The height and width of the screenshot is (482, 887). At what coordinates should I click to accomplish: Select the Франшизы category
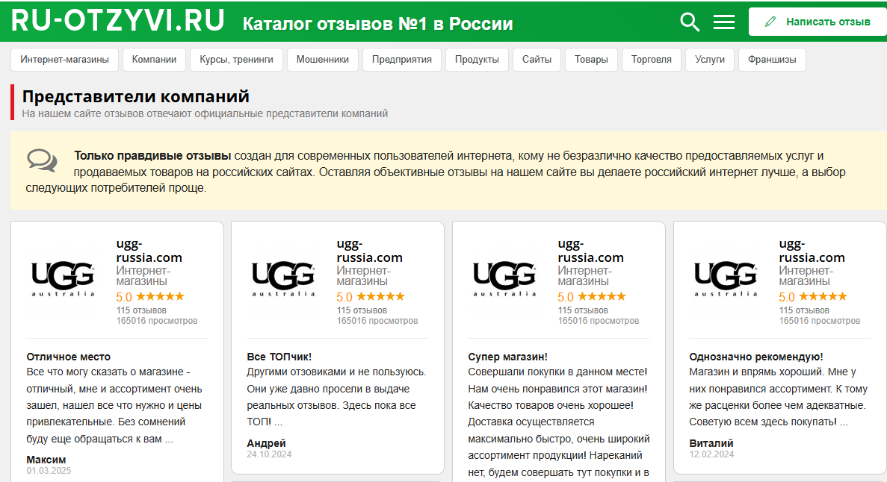tap(772, 60)
